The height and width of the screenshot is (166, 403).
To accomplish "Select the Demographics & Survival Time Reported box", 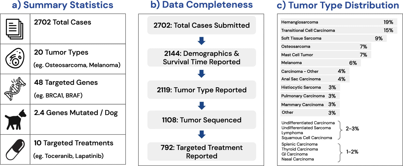I will pyautogui.click(x=201, y=58).
